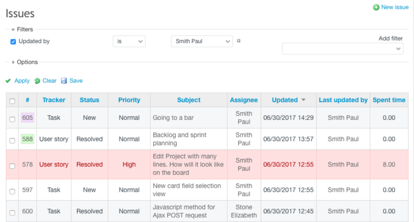Open the 'Going to a bar' subject
Screen dimensions: 414x222
pos(173,117)
